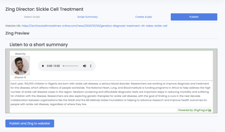Click Publish and Zing to website button
Viewport: 225px width, 132px height.
pyautogui.click(x=30, y=123)
